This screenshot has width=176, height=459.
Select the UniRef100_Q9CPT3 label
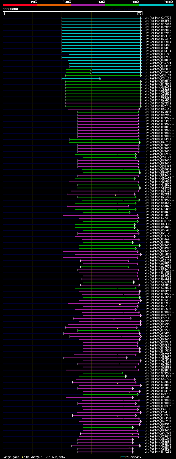158,121
